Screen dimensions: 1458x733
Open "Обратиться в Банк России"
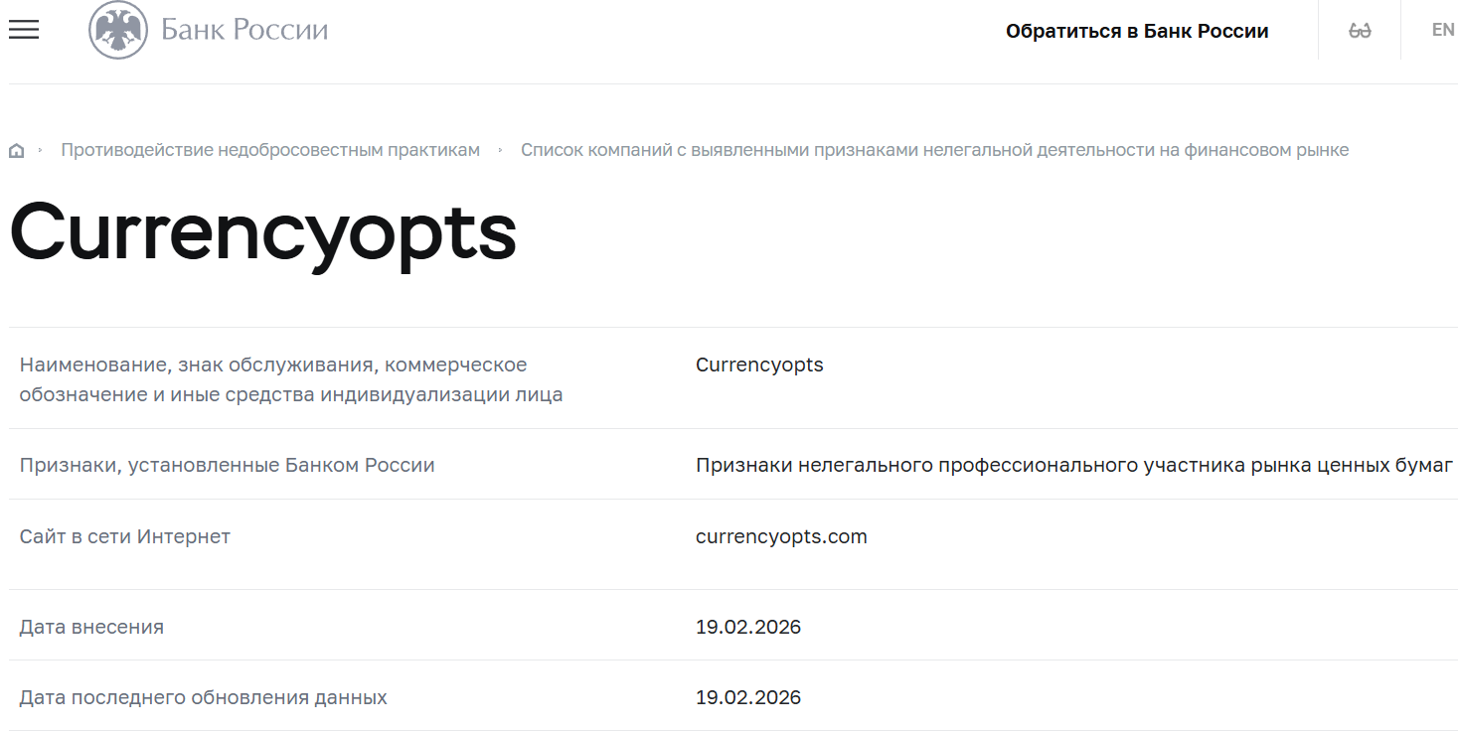(x=1137, y=30)
